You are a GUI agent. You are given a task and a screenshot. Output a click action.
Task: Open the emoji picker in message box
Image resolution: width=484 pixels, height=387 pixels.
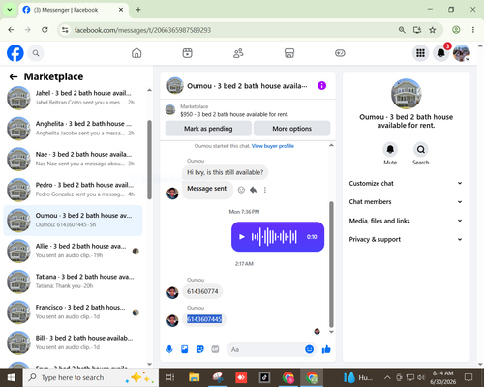click(309, 349)
